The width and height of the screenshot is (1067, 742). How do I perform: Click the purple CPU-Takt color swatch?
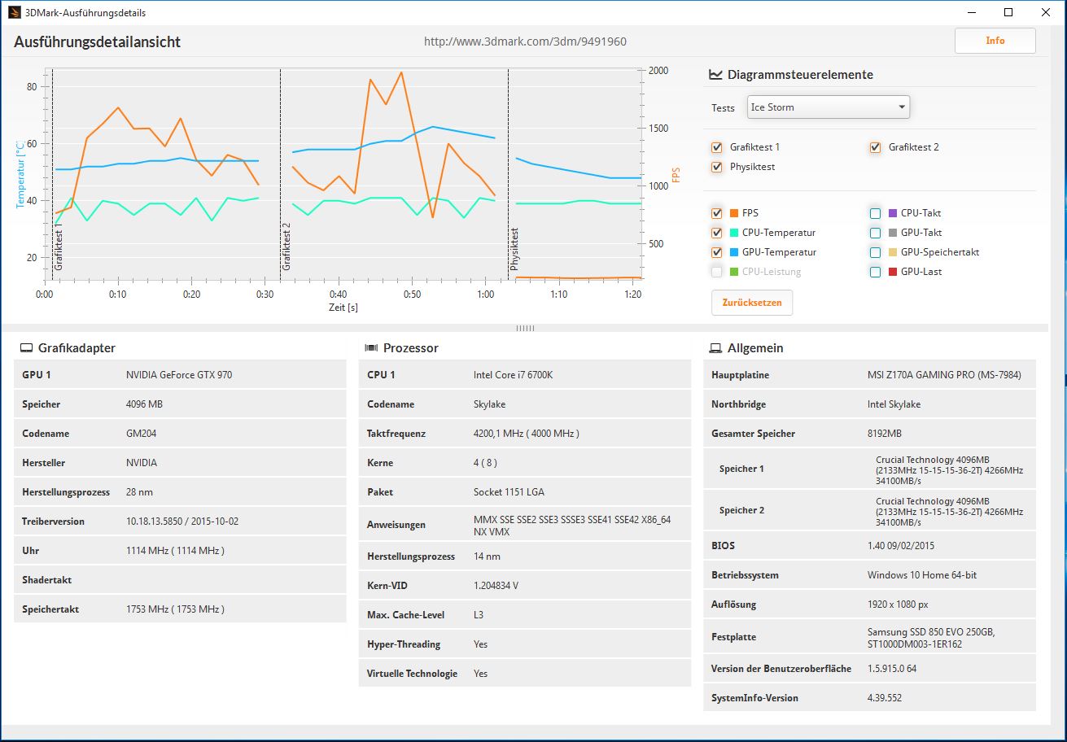click(x=893, y=213)
